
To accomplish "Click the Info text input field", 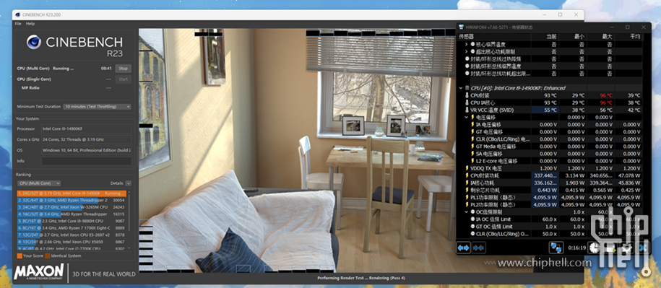I will (87, 161).
